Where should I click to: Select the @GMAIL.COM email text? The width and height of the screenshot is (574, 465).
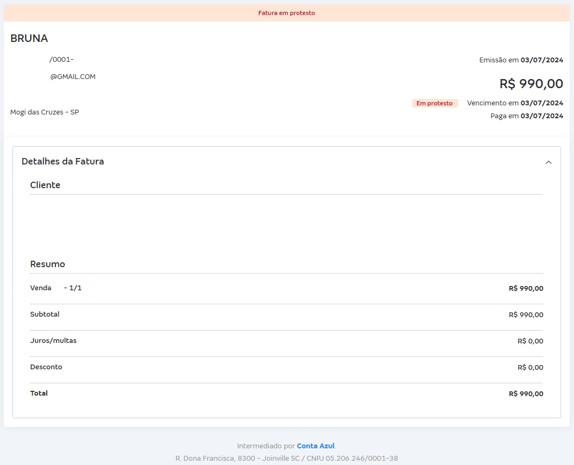pyautogui.click(x=73, y=77)
